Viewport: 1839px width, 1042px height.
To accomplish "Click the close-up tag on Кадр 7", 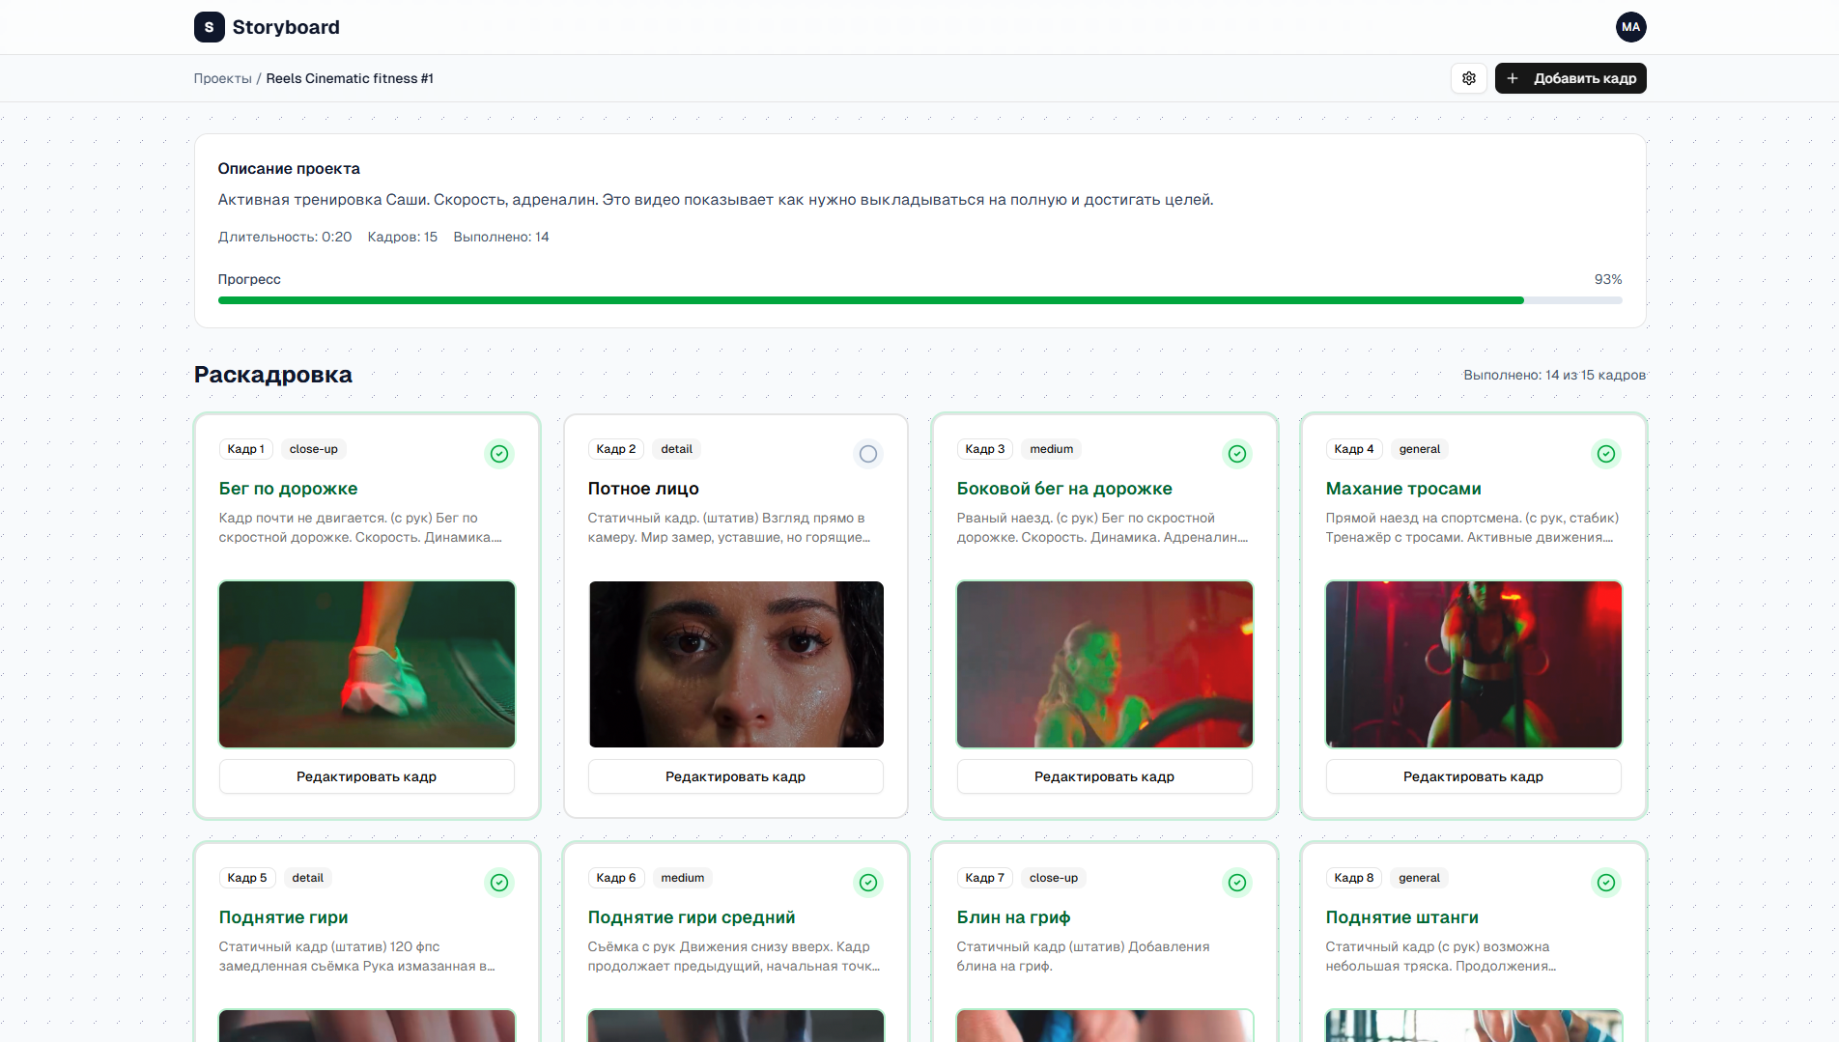I will [x=1054, y=878].
